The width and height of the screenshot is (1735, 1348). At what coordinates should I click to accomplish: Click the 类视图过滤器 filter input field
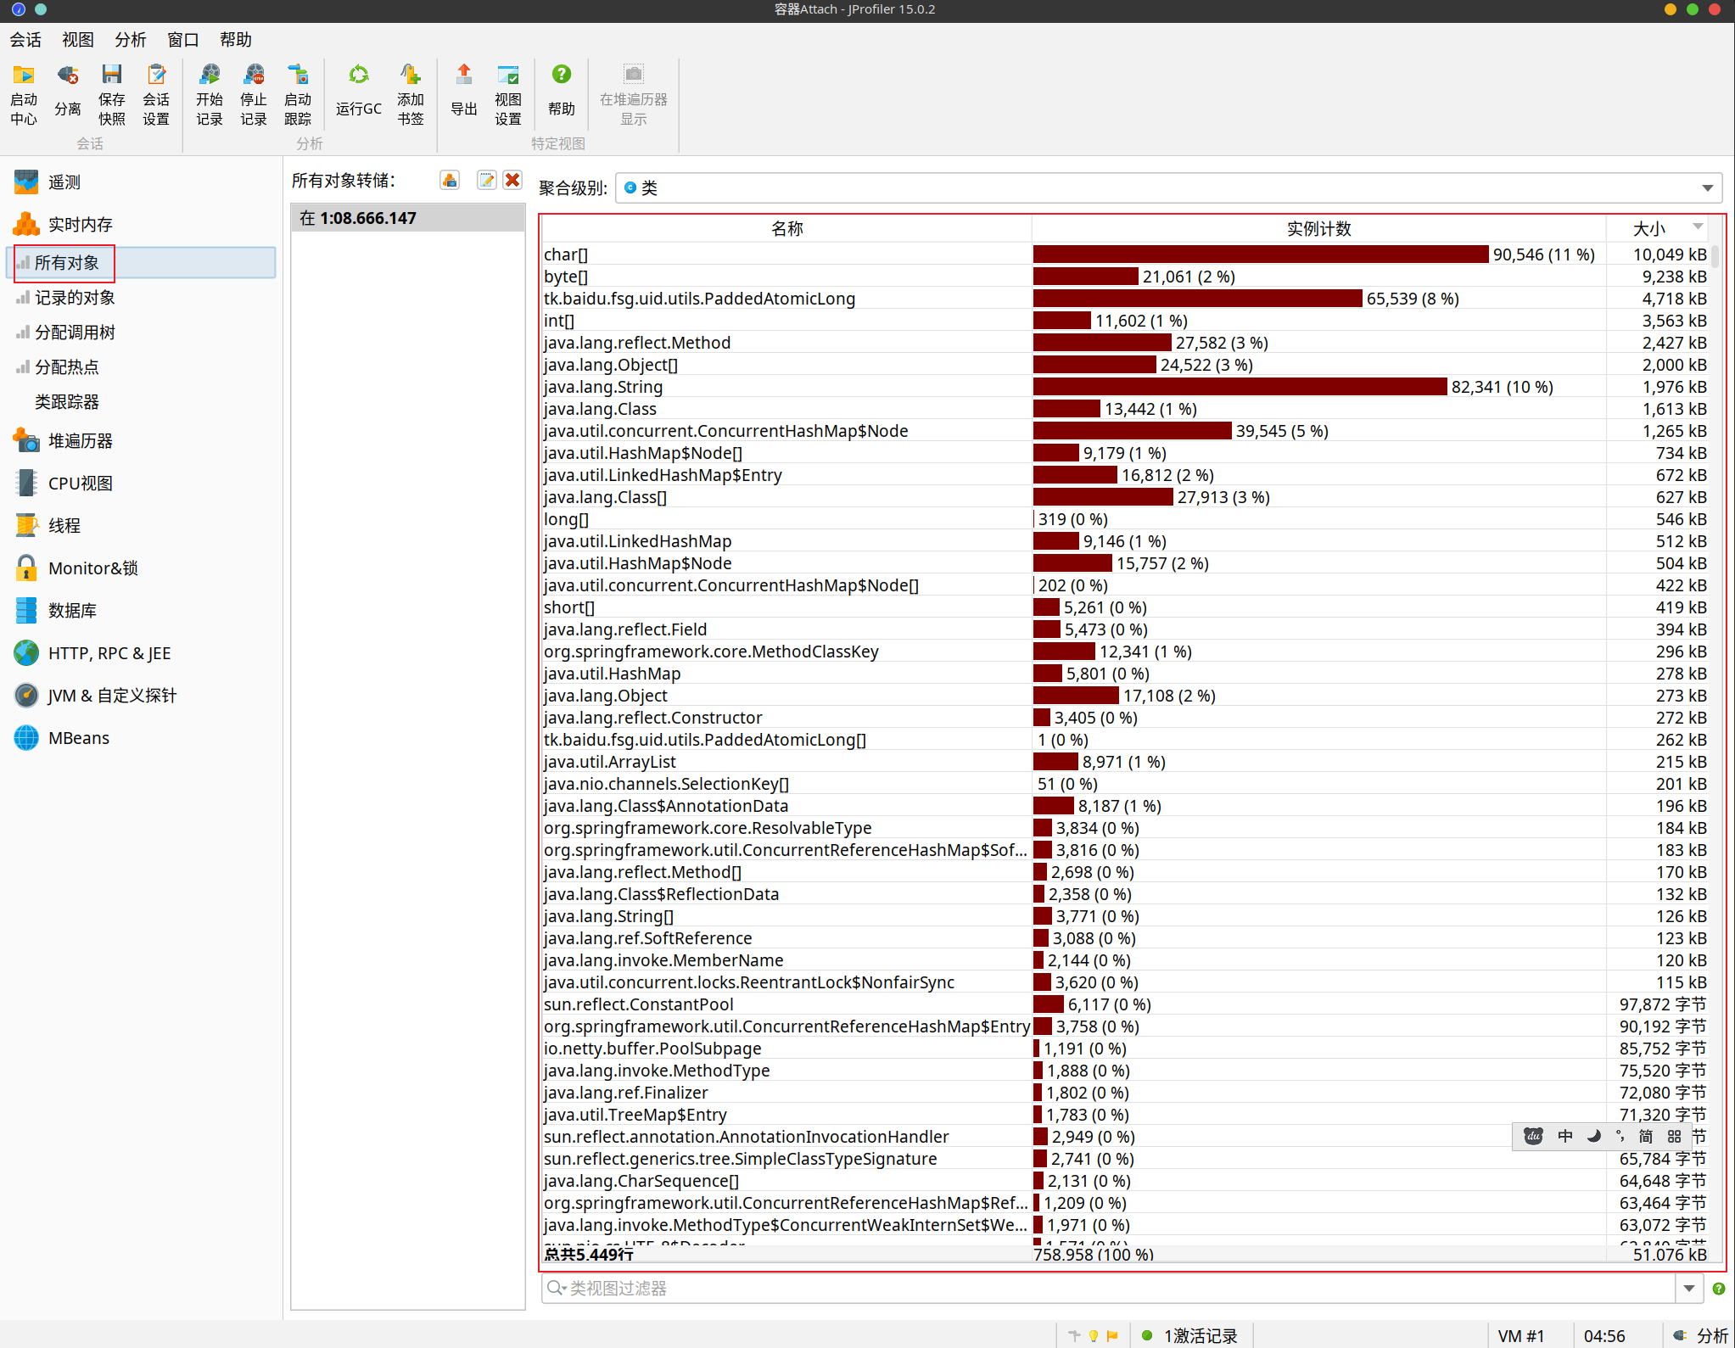pyautogui.click(x=1103, y=1289)
